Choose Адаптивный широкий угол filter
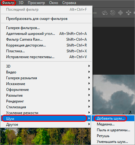The height and width of the screenshot is (145, 135). [46, 34]
